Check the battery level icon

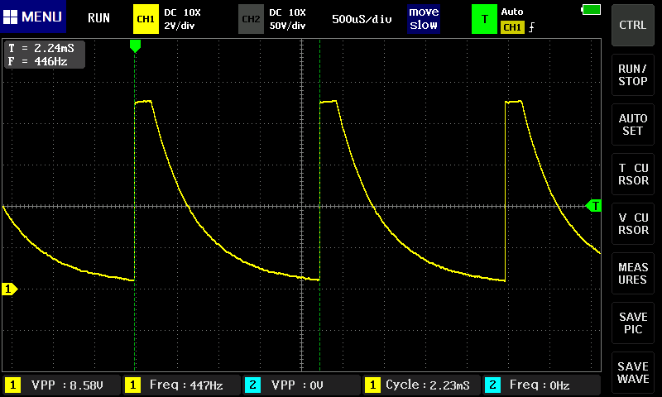[x=591, y=9]
